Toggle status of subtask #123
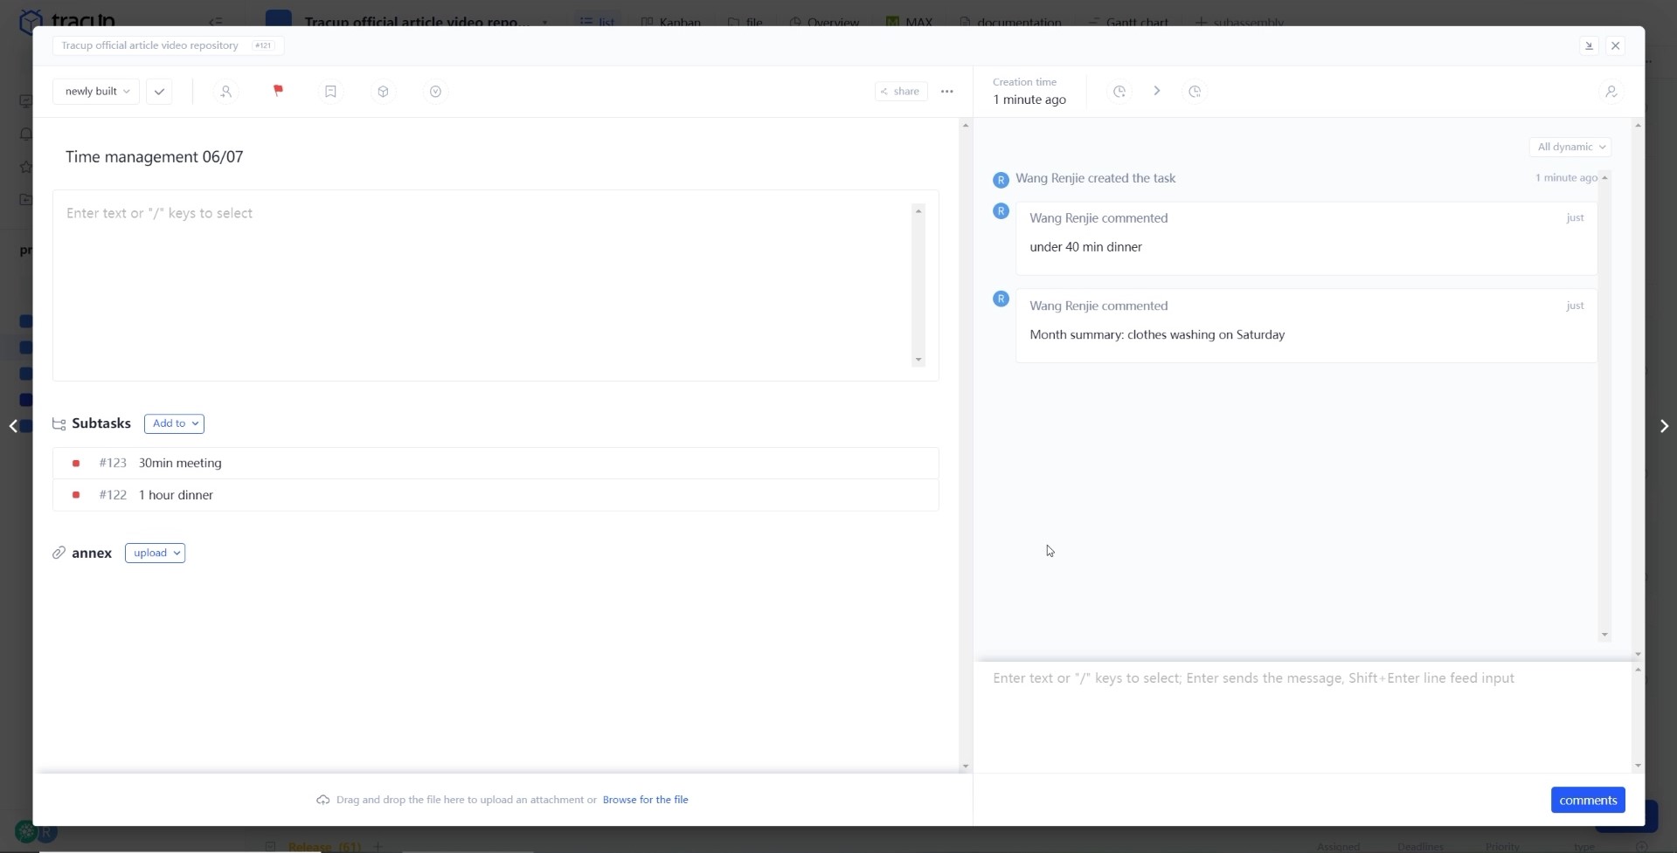 tap(76, 464)
